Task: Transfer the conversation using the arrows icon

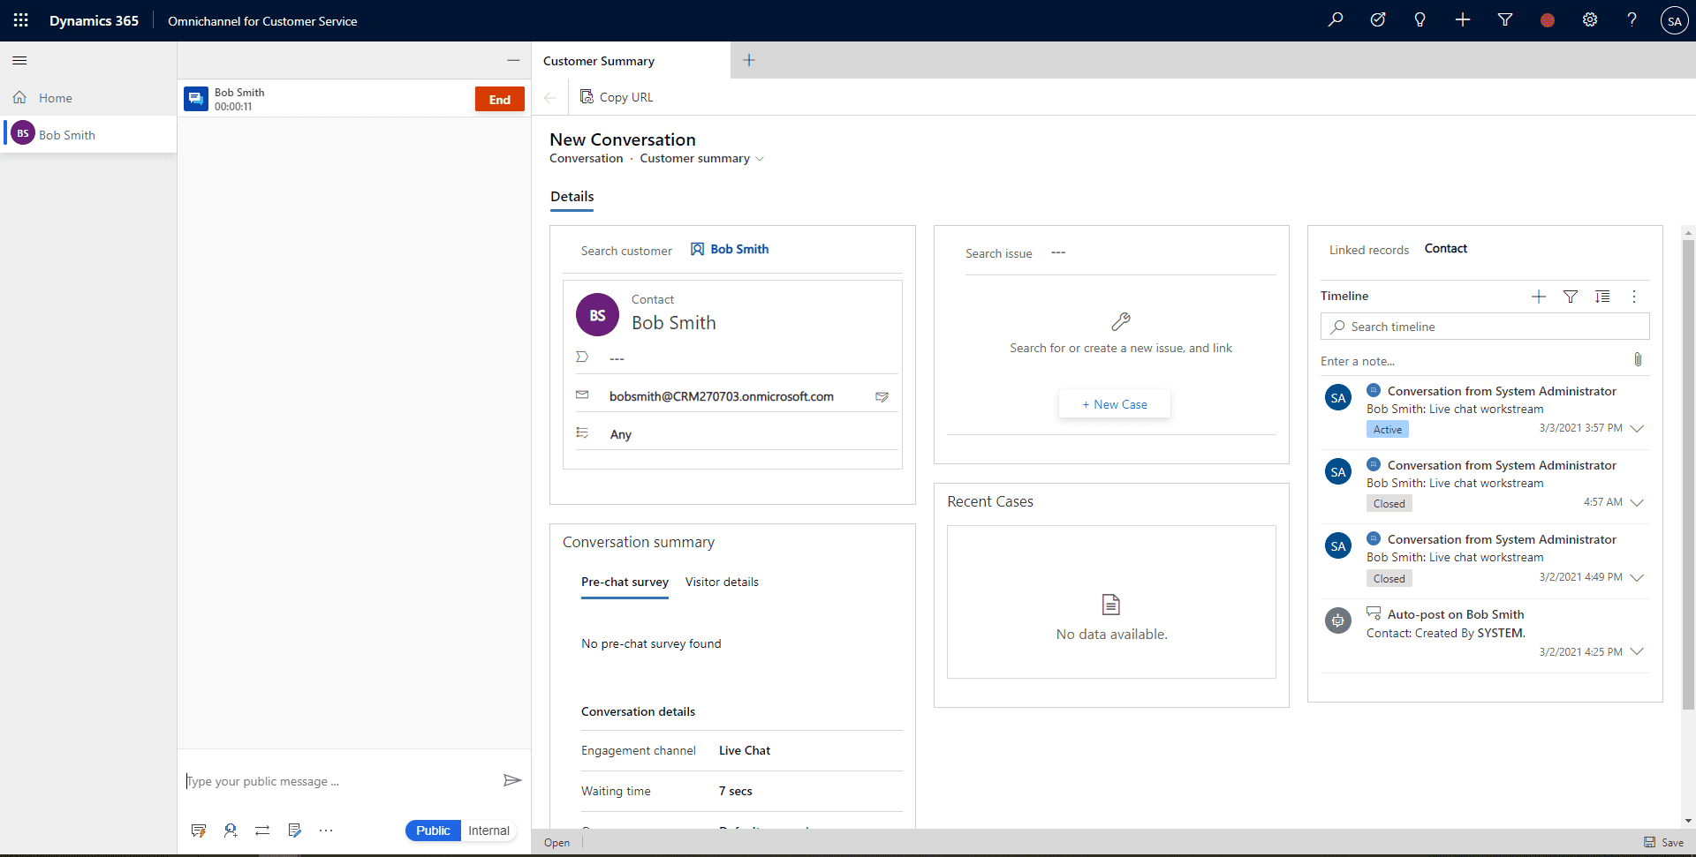Action: coord(262,830)
